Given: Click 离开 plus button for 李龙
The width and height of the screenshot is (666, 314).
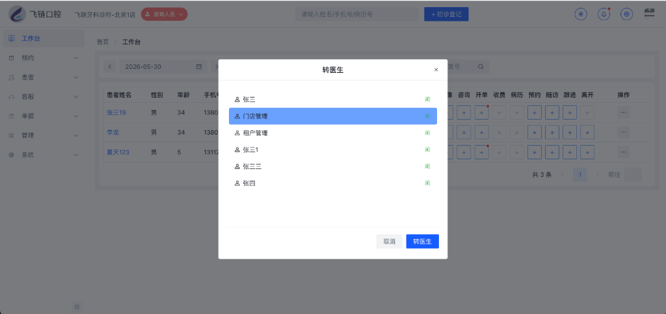Looking at the screenshot, I should pos(587,133).
